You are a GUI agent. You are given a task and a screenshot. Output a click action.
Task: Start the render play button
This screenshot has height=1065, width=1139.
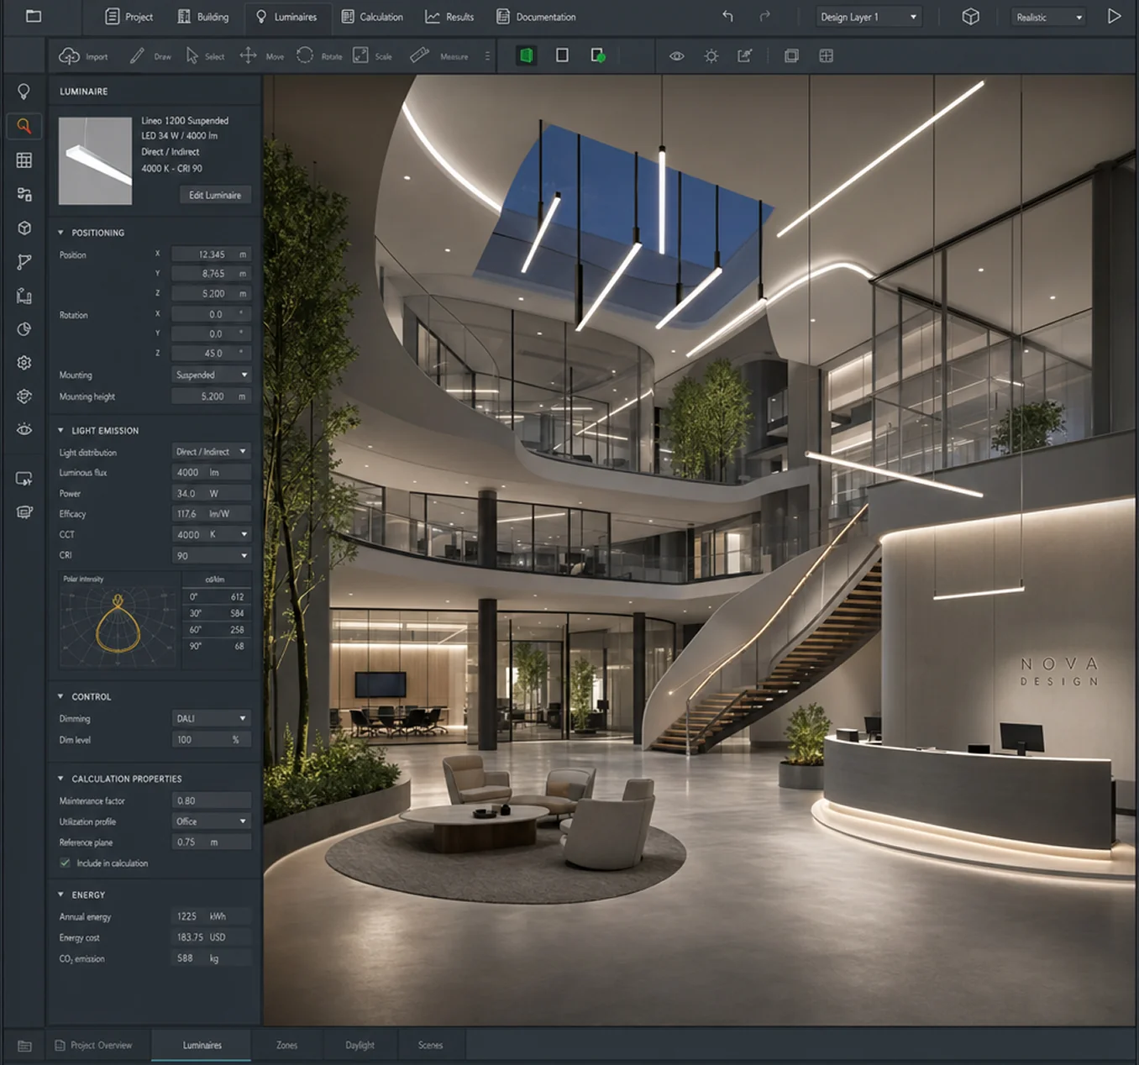[1114, 16]
